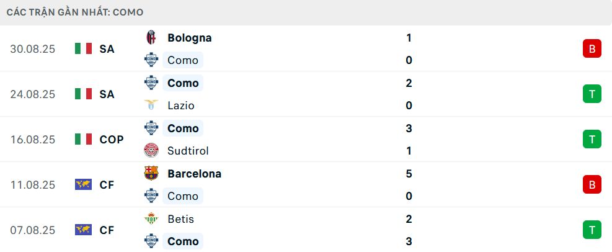Click the Barcelona club crest icon

151,174
